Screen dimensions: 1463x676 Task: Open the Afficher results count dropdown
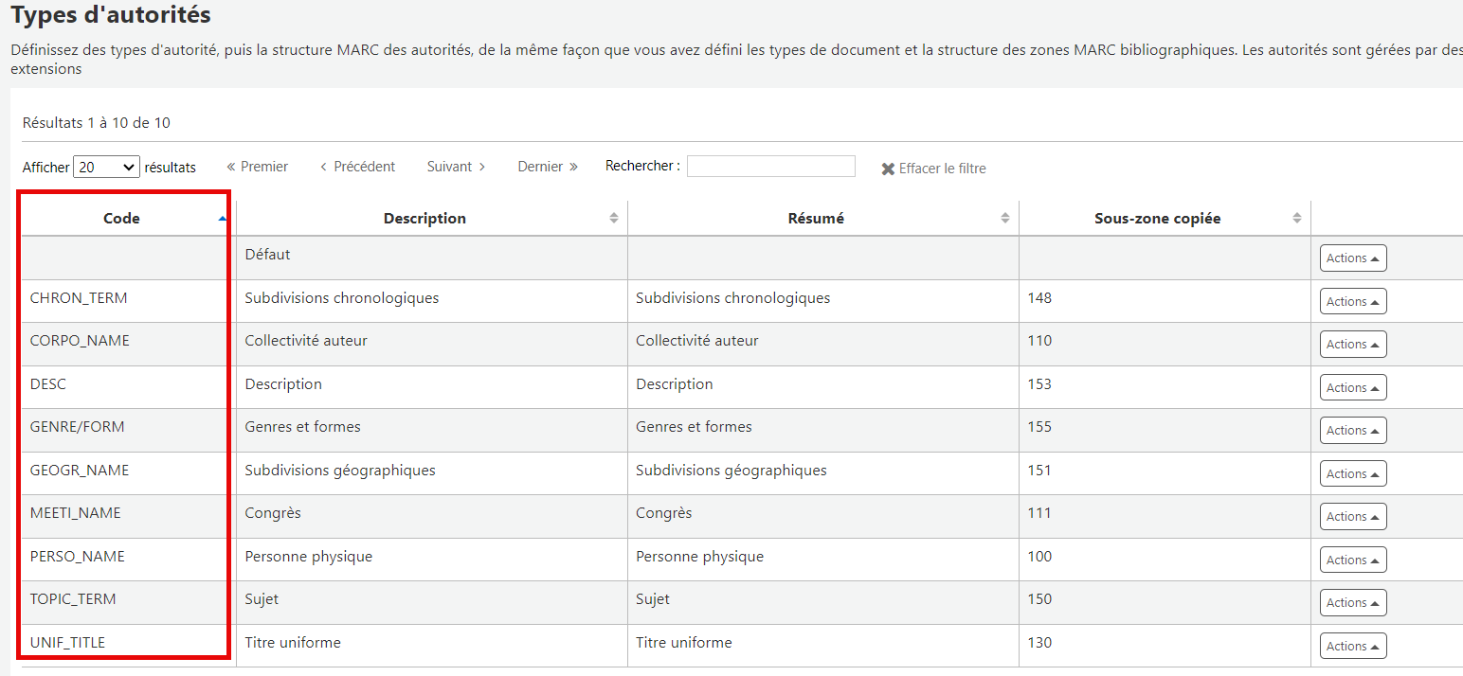[107, 167]
